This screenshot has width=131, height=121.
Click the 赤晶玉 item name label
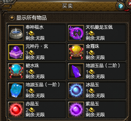tap(32, 104)
